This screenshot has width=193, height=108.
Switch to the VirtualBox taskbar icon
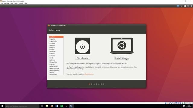tap(71, 106)
